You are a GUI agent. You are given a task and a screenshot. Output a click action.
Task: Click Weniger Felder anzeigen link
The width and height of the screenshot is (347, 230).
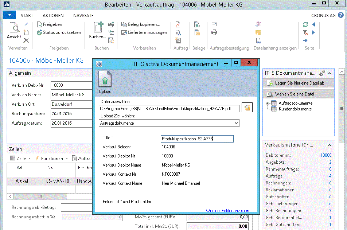227,210
